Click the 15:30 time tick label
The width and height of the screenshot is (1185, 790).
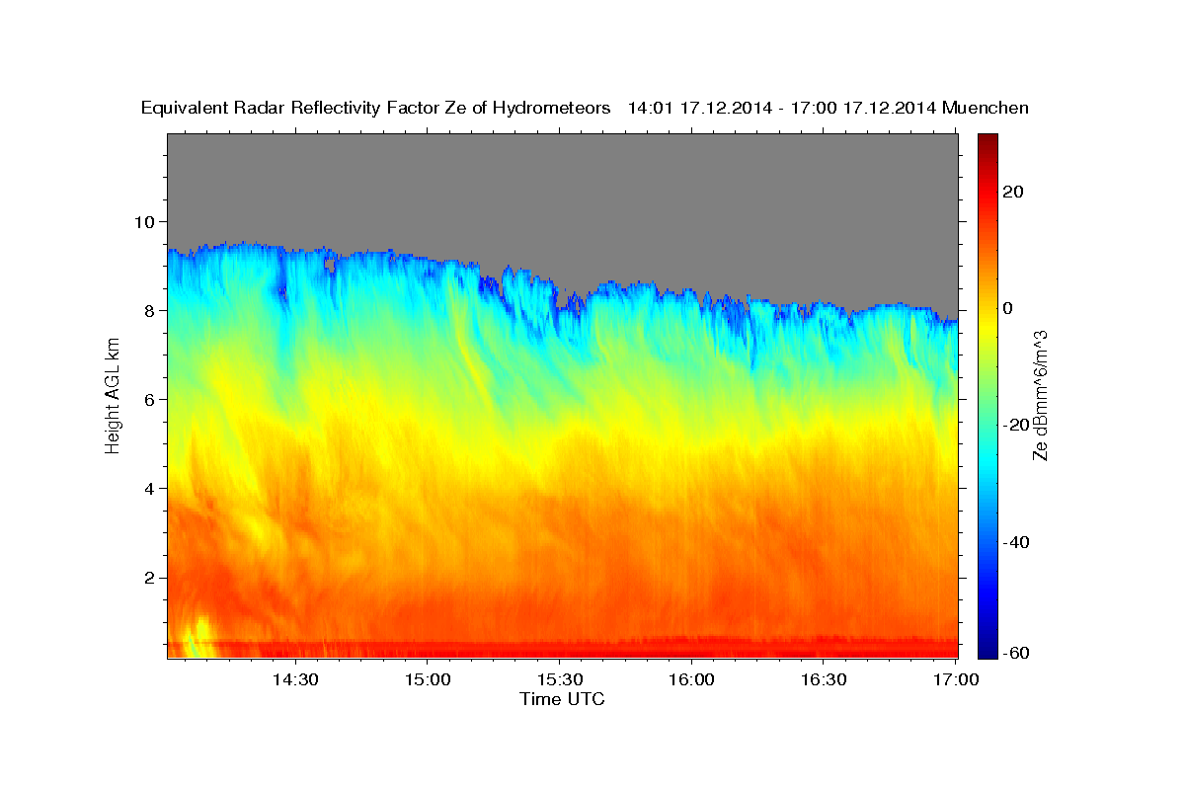point(559,680)
